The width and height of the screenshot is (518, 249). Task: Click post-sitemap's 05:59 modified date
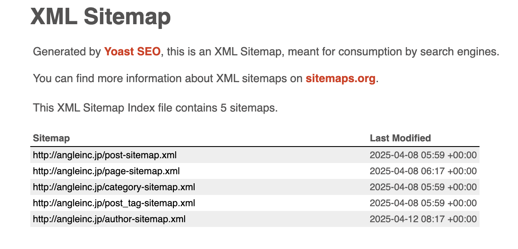423,155
